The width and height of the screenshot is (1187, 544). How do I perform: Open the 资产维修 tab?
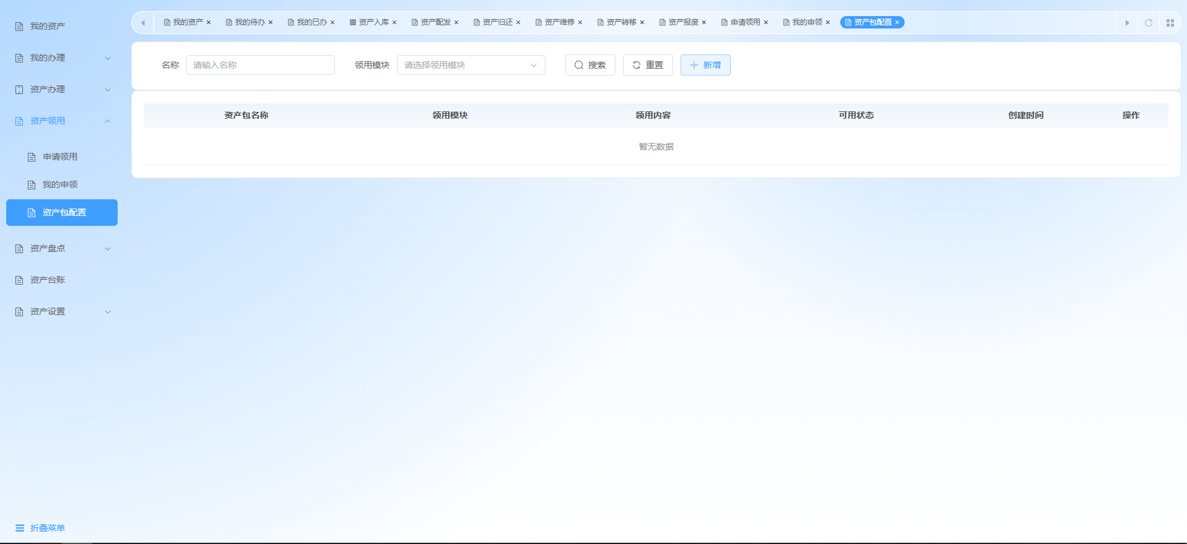[x=559, y=22]
